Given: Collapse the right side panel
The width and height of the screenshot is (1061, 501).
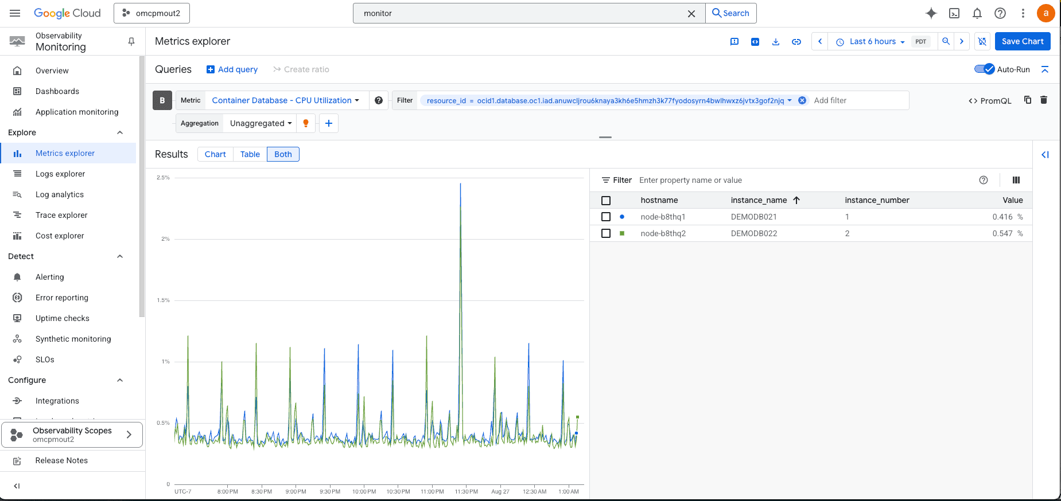Looking at the screenshot, I should coord(1045,155).
